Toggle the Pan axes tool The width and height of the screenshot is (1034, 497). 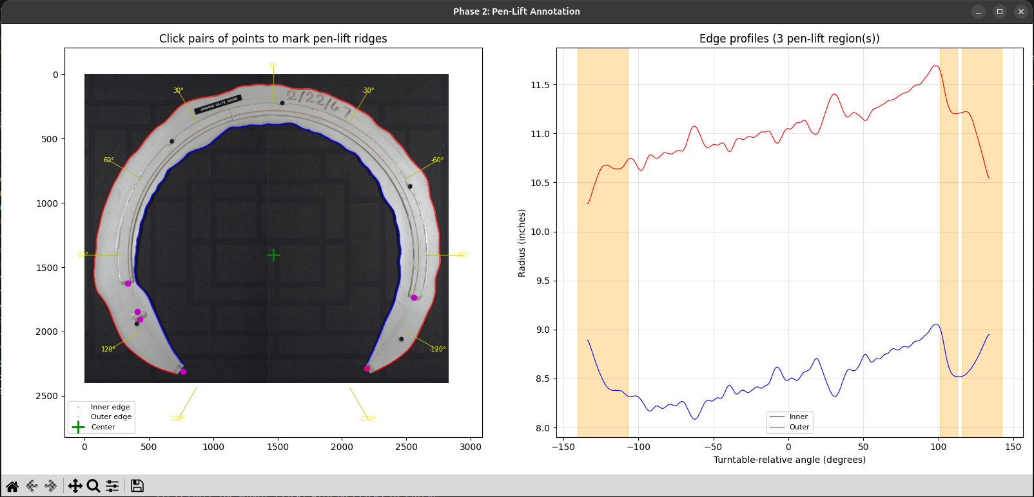click(75, 486)
